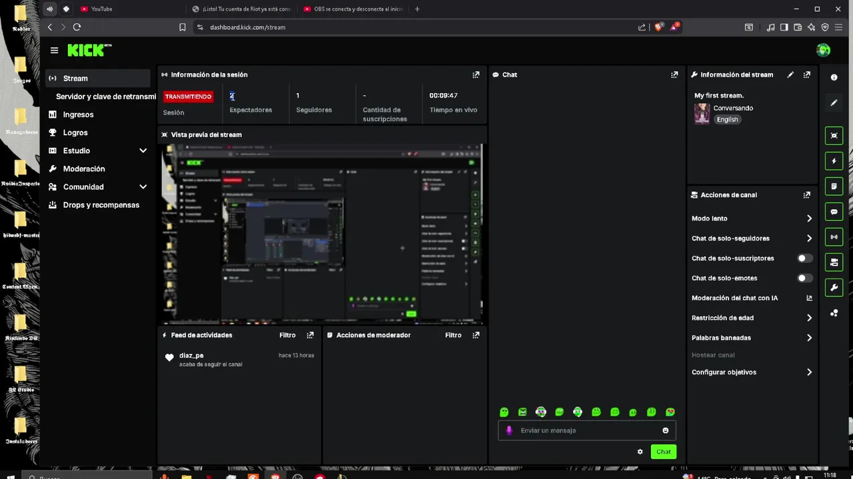Open Chat de solo-seguidores options chevron
Screen dimensions: 853x479
[x=809, y=238]
